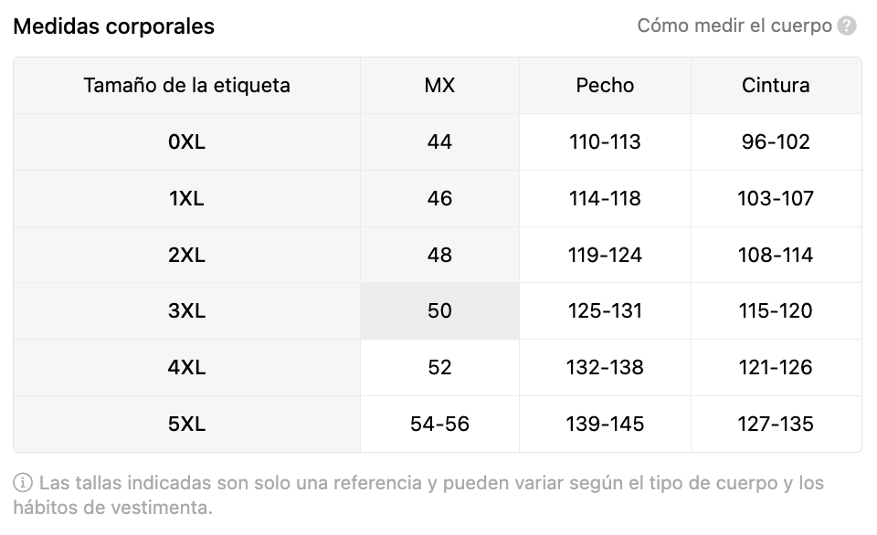Click the 'Tamaño de la etiqueta' column header
Image resolution: width=877 pixels, height=535 pixels.
(186, 86)
